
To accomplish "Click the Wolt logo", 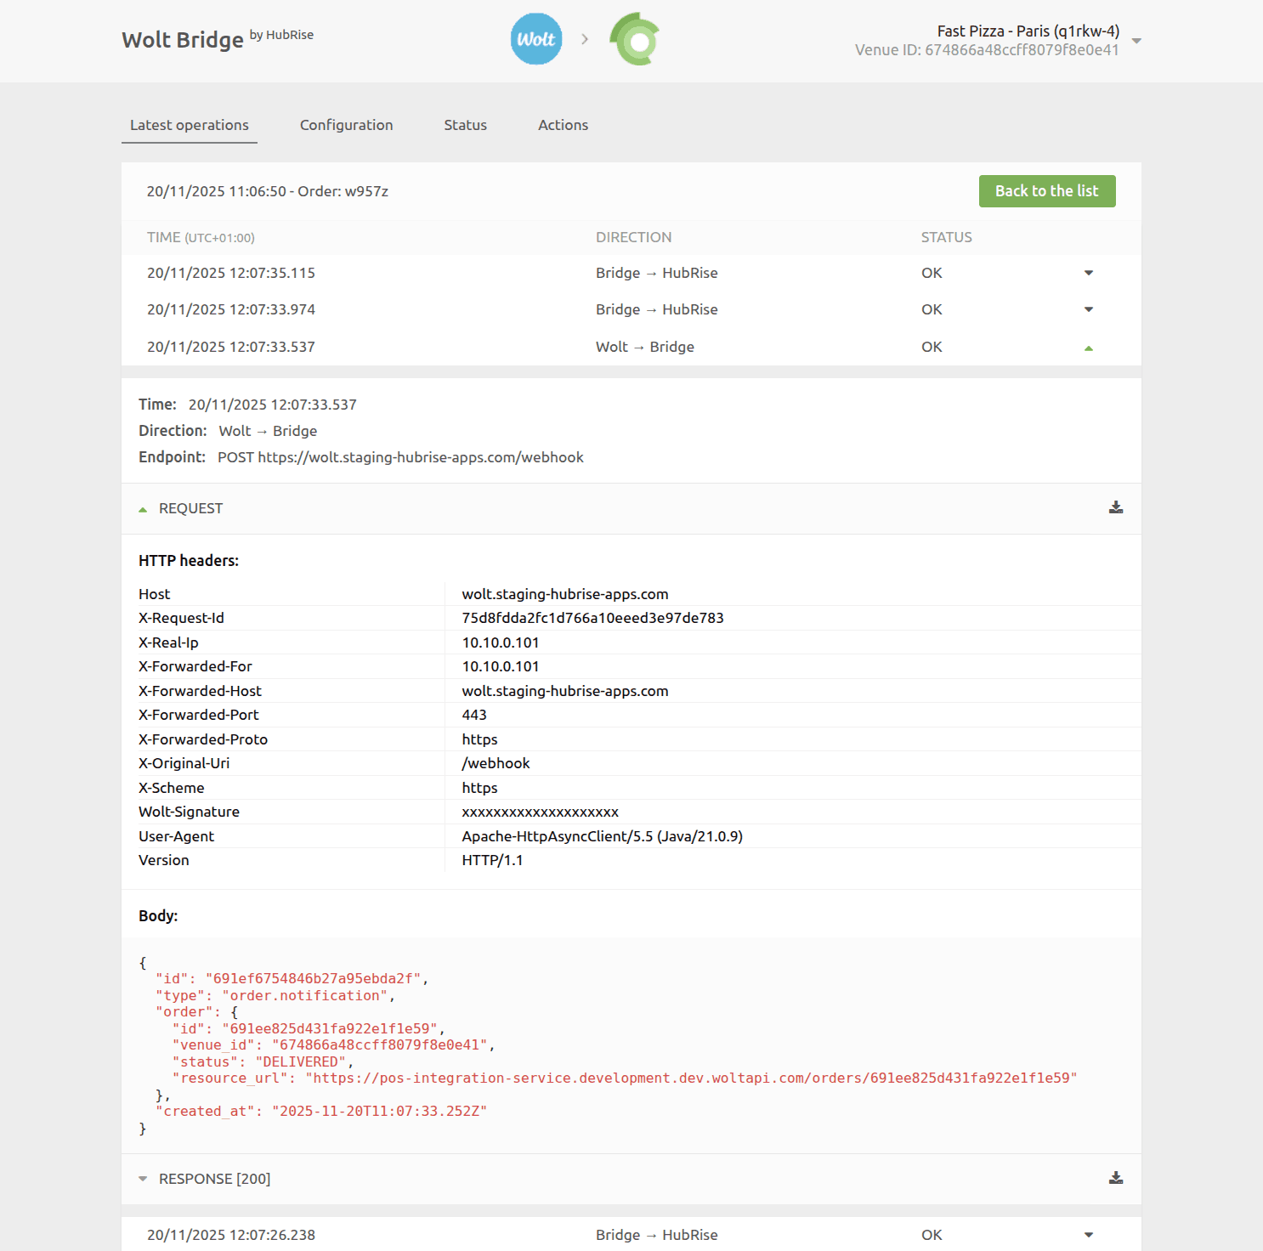I will click(x=535, y=38).
